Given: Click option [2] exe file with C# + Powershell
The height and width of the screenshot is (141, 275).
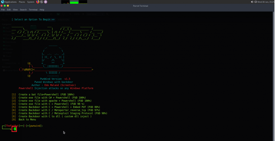Looking at the screenshot, I should 49,98.
